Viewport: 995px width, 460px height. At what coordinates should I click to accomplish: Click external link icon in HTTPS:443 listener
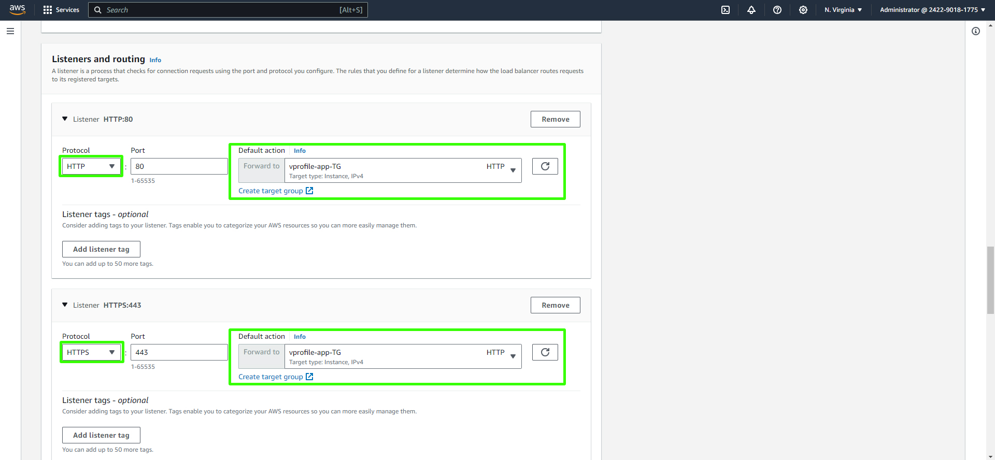[309, 377]
